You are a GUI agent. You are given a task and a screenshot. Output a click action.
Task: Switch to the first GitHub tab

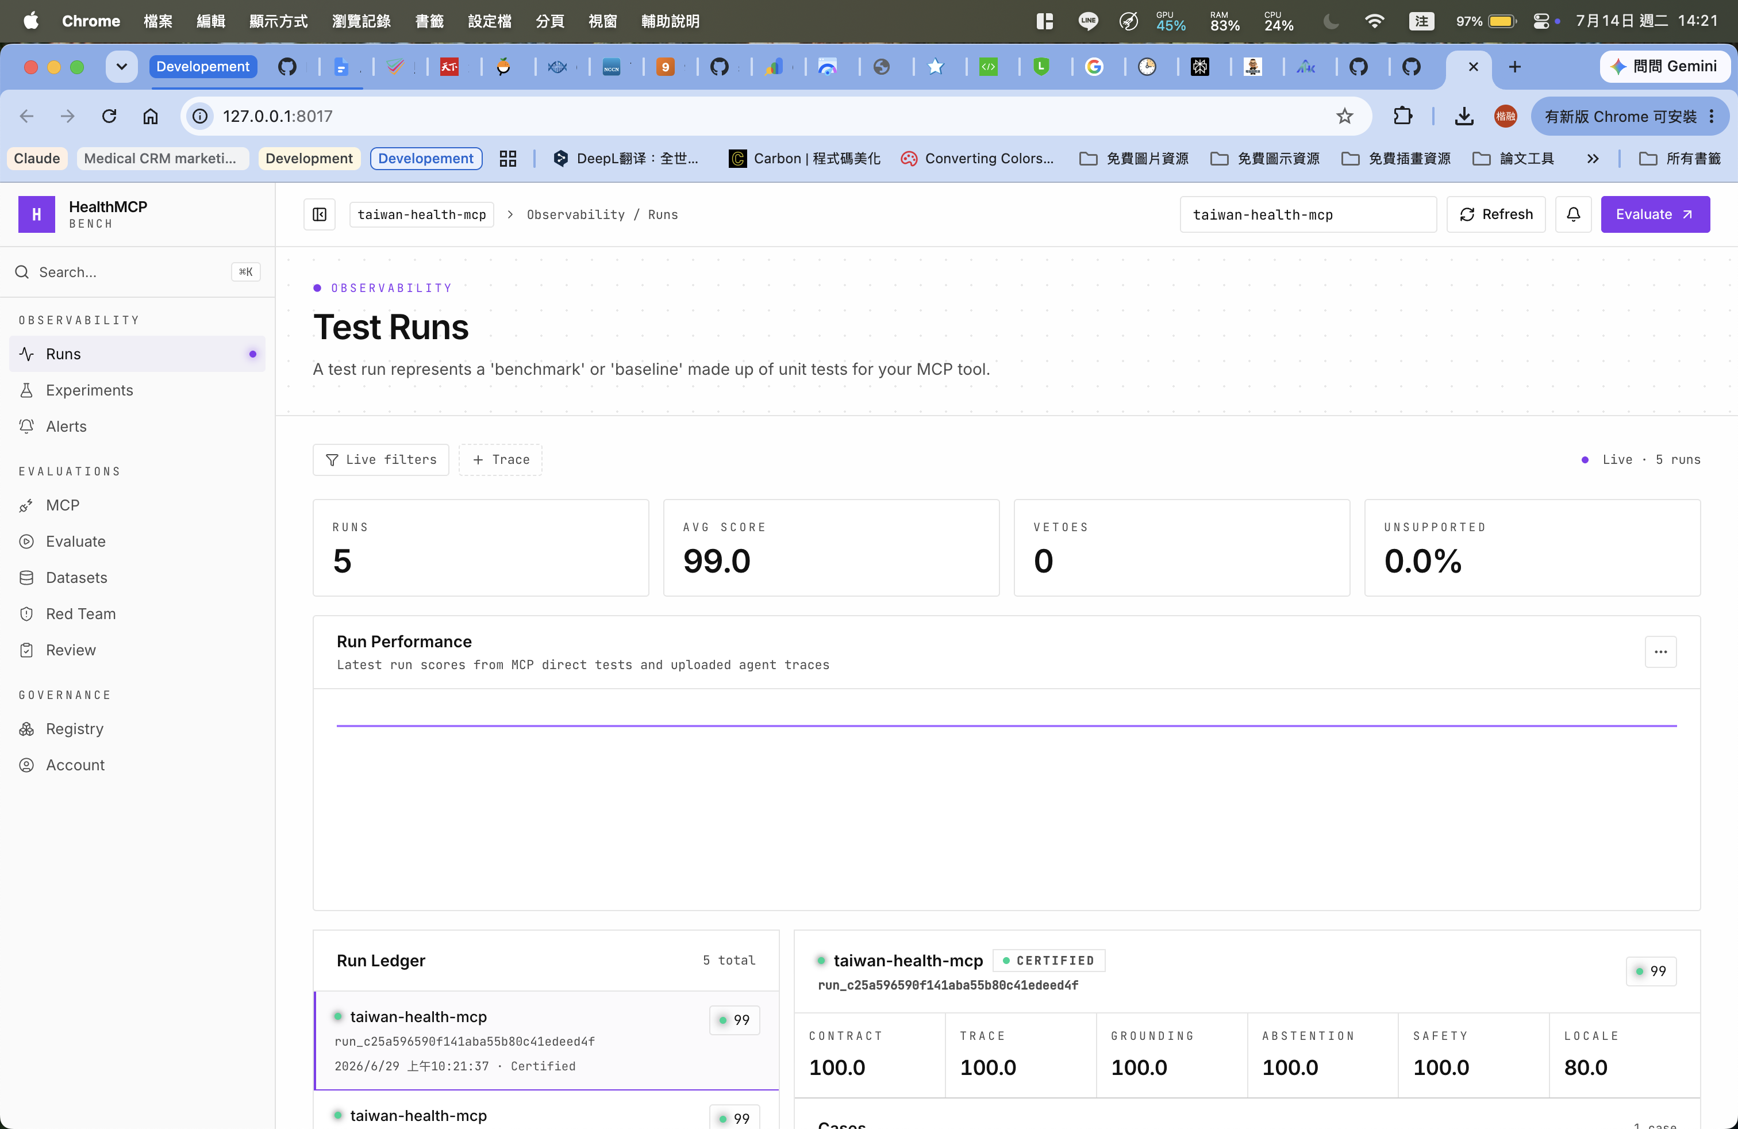pyautogui.click(x=287, y=67)
